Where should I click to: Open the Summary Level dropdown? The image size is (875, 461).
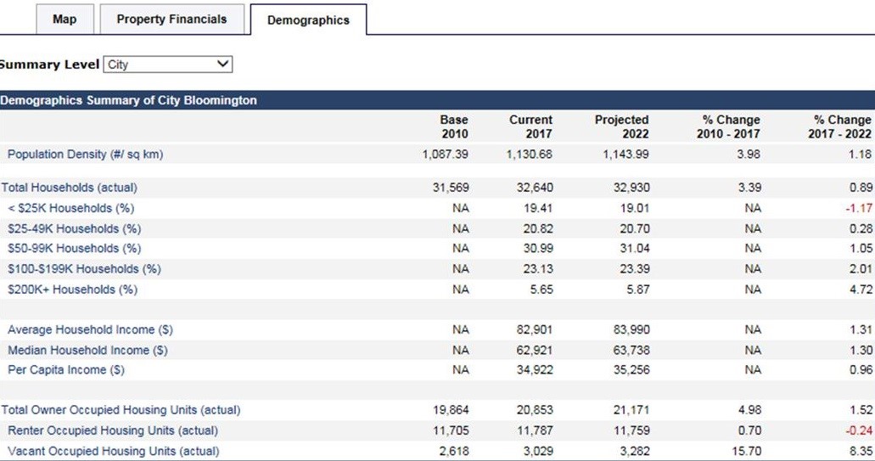point(168,65)
